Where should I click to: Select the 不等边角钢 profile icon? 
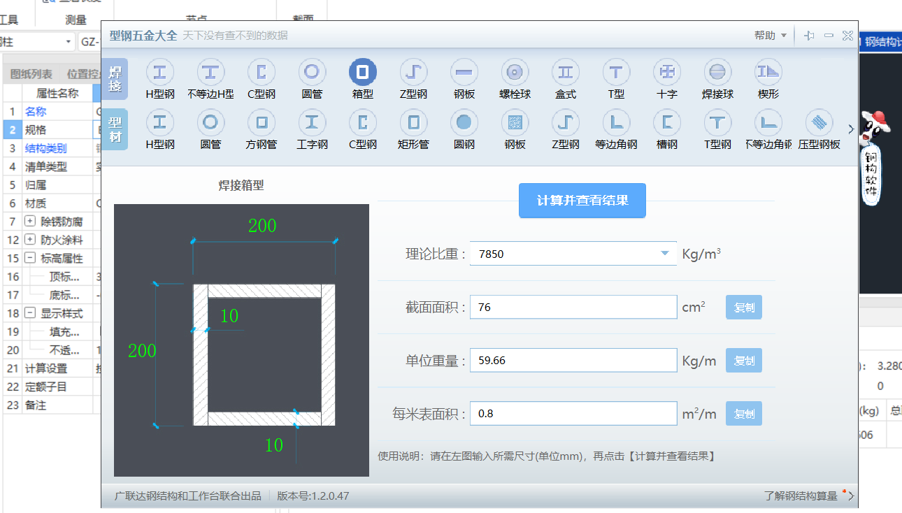tap(768, 122)
